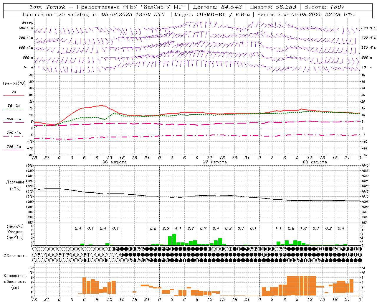This screenshot has width=377, height=302.
Task: Click the 0.3 precipitation total
Action: [228, 228]
